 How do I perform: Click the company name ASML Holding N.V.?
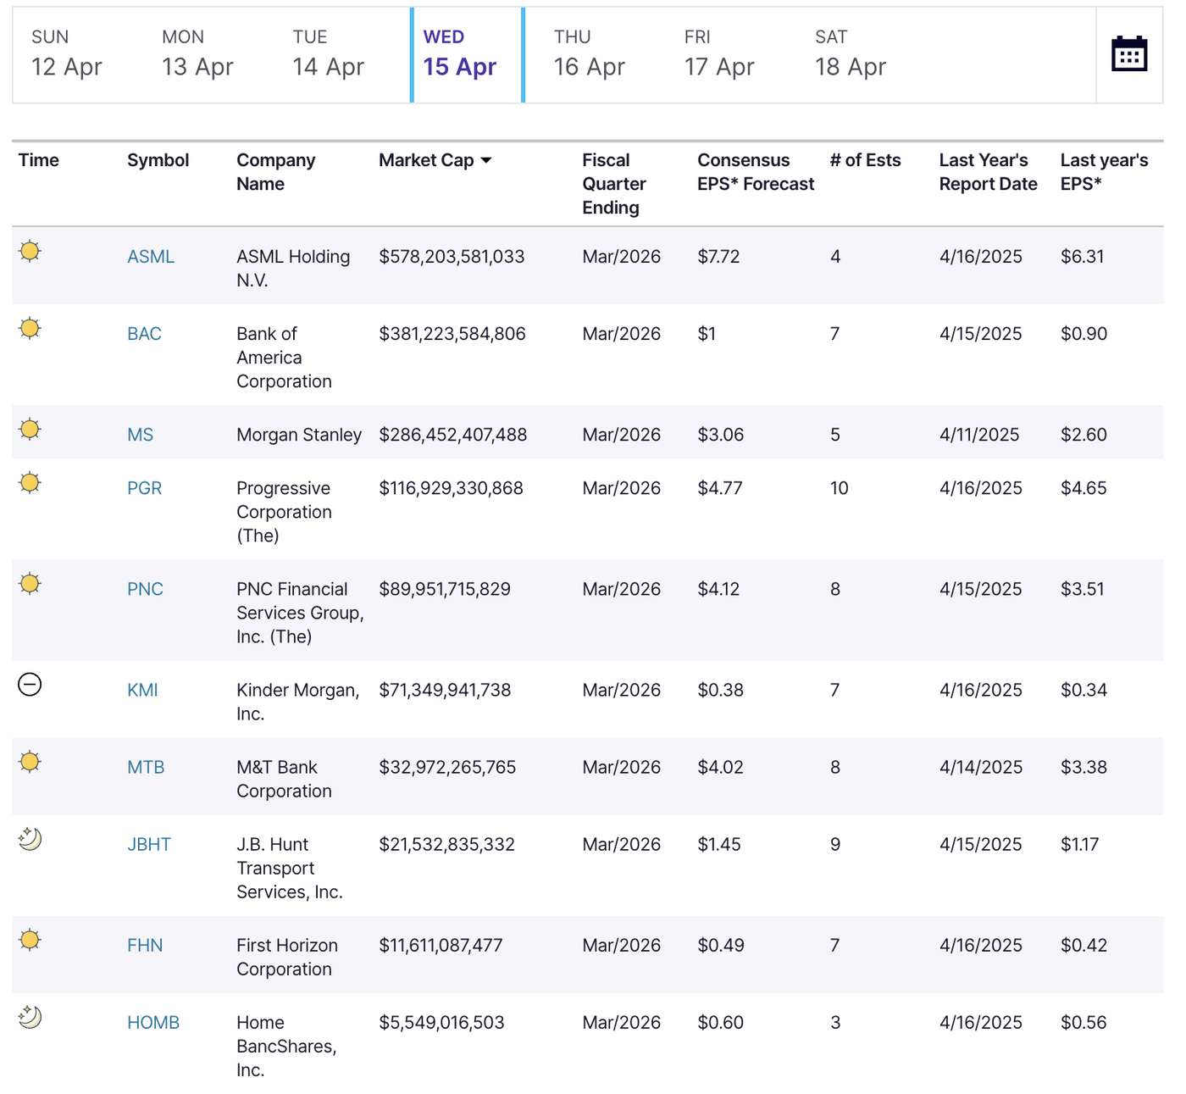(x=293, y=269)
